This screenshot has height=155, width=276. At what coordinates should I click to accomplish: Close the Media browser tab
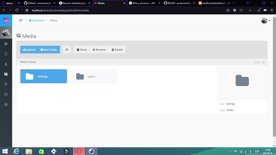pyautogui.click(x=124, y=3)
